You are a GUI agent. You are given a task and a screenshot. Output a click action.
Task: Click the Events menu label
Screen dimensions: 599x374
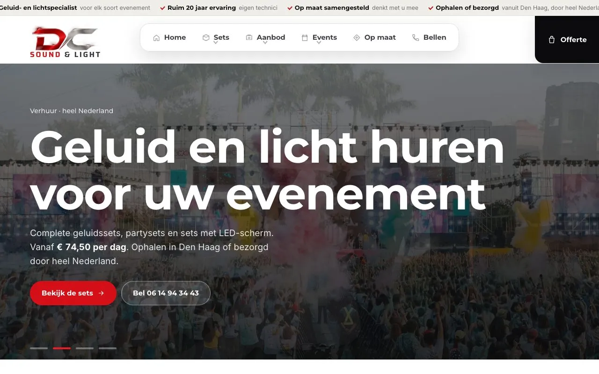[325, 37]
